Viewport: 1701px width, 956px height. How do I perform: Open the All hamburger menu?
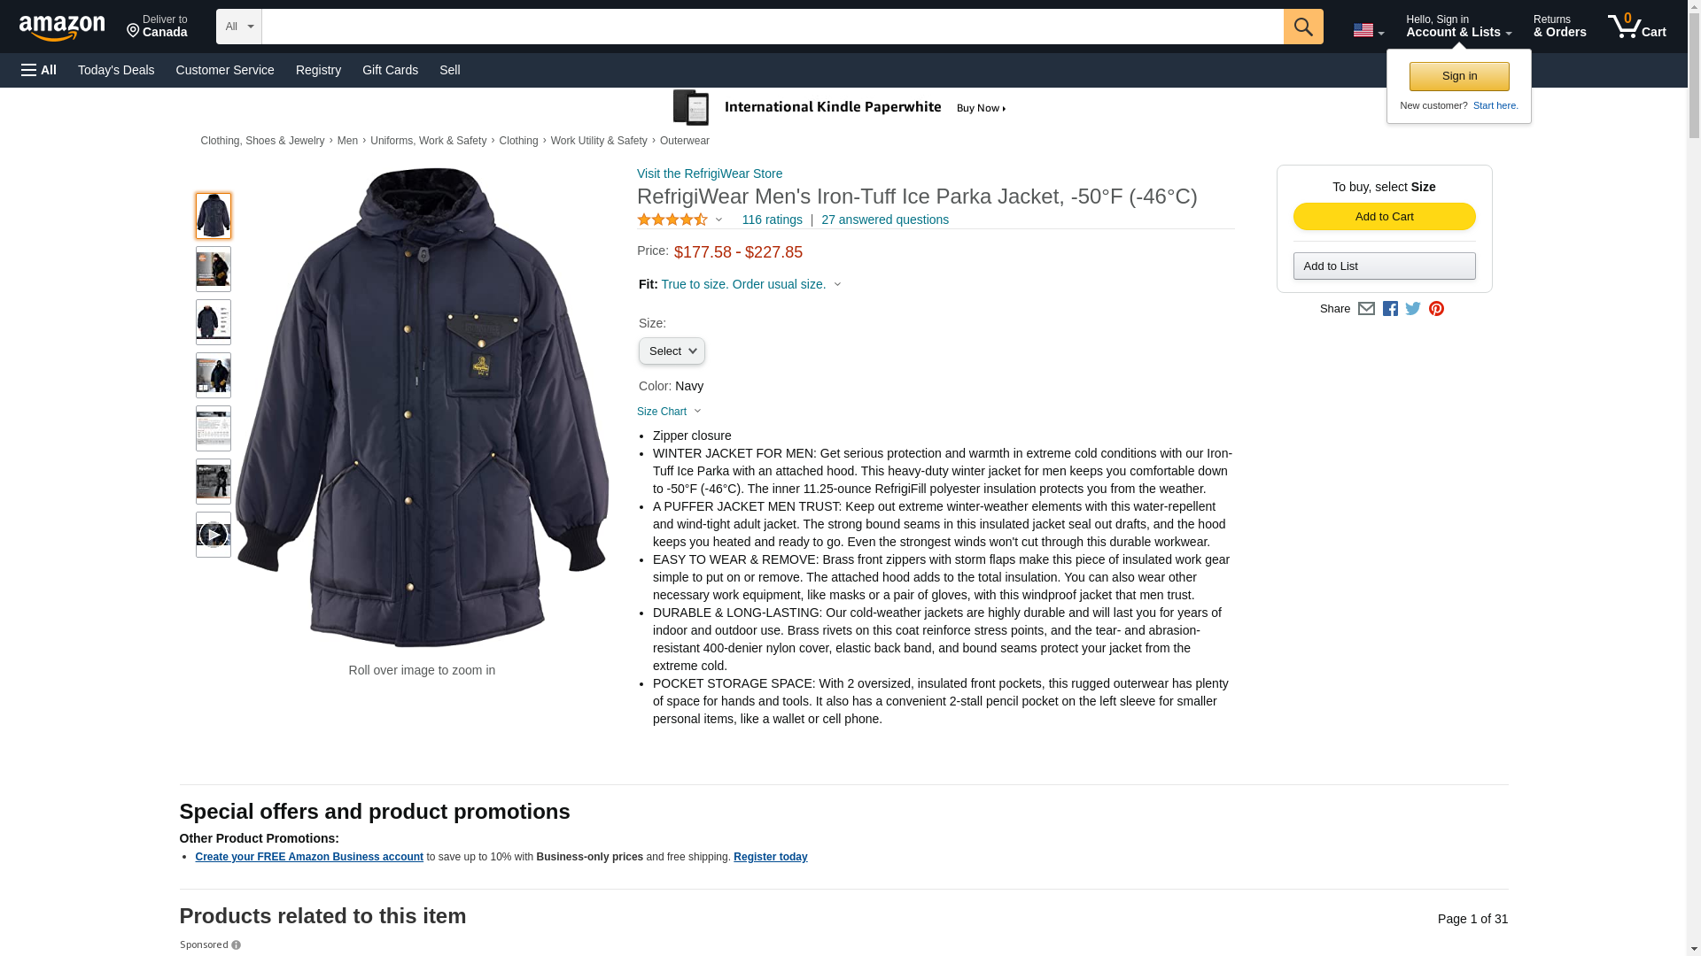point(39,70)
